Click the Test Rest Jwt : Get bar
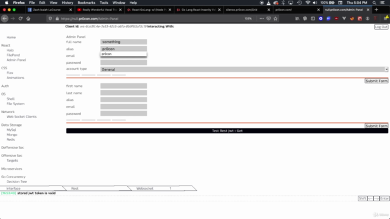Viewport: 390px width, 219px height. click(x=227, y=131)
